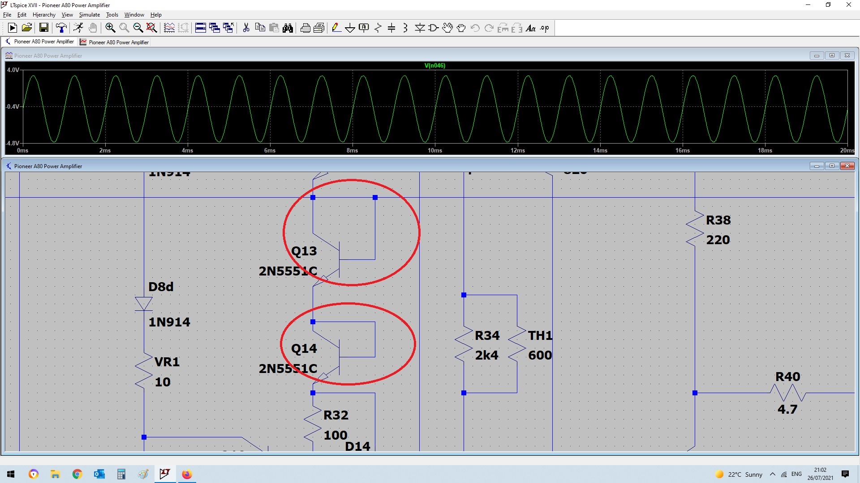Screen dimensions: 860x483
Task: Open the File menu
Action: coord(7,15)
